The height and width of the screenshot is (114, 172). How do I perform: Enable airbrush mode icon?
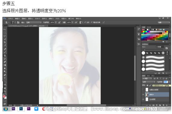[x=76, y=22]
